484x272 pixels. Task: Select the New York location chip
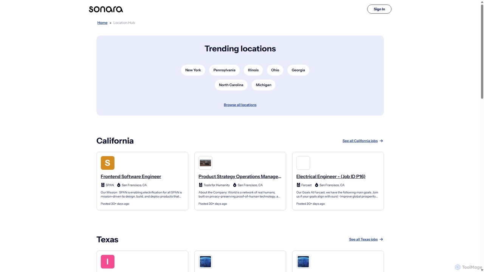193,70
